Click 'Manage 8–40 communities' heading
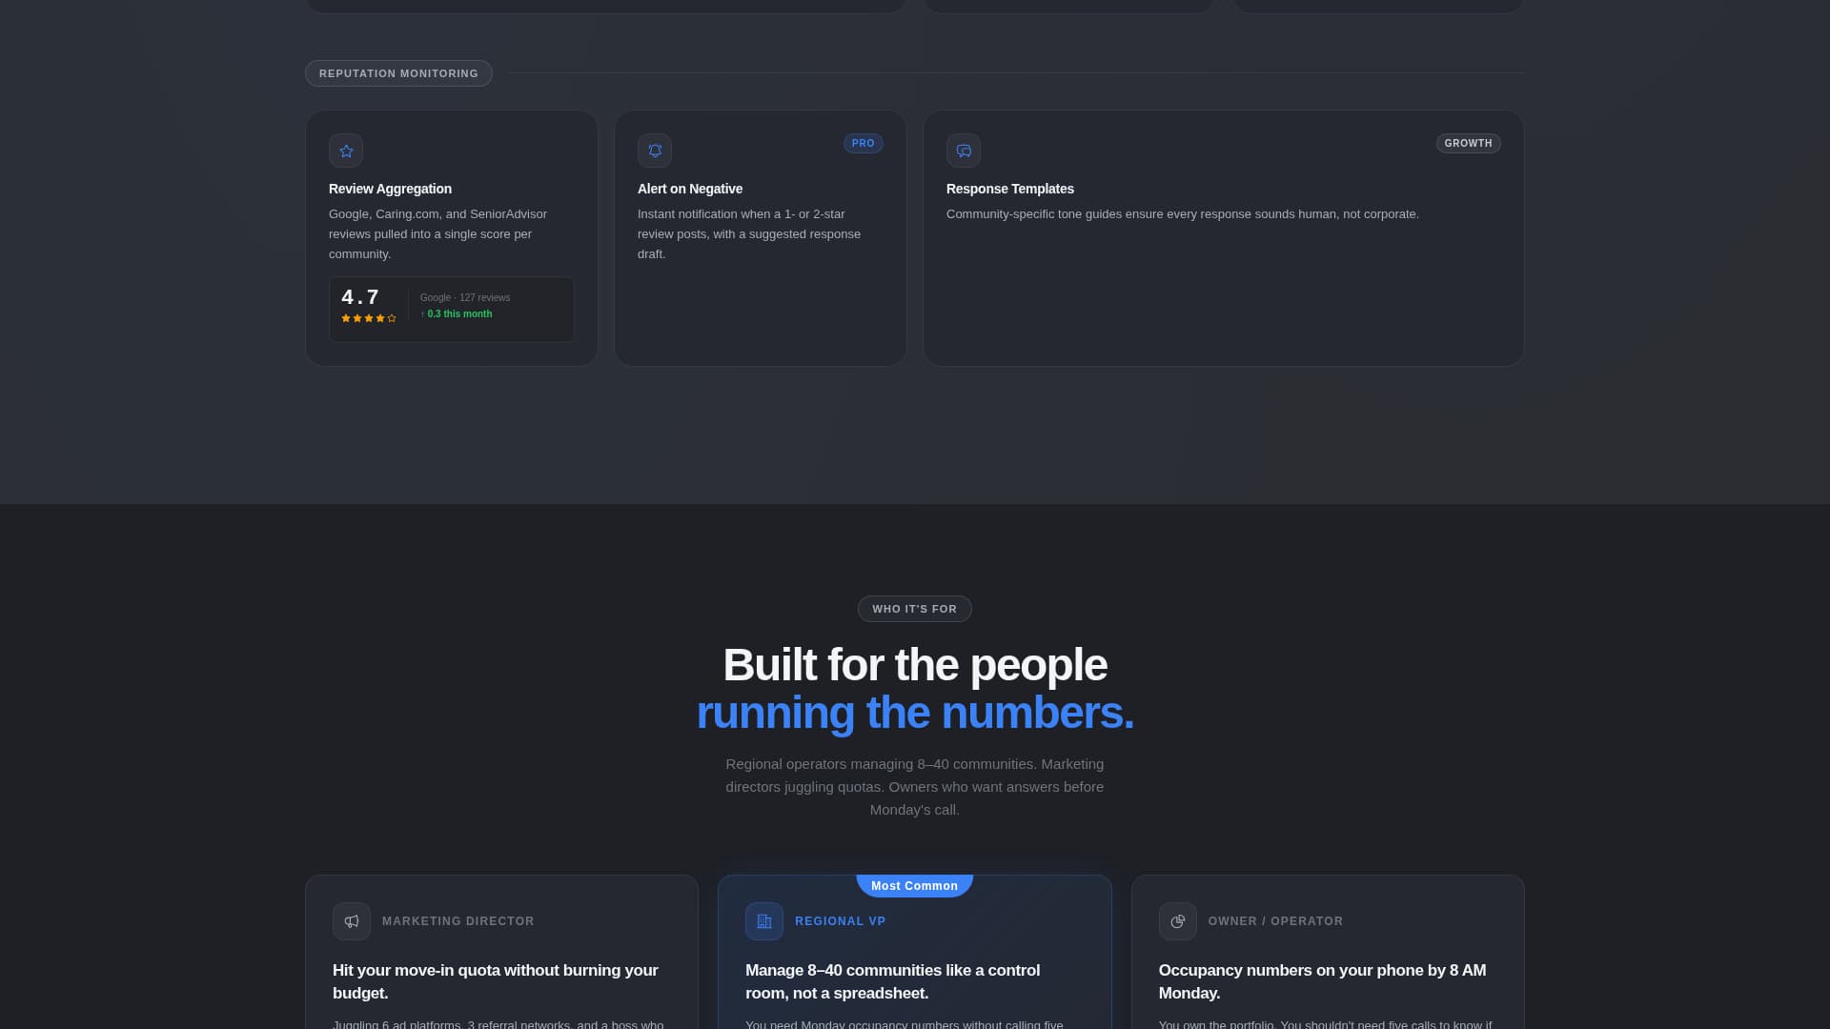This screenshot has width=1830, height=1029. pyautogui.click(x=892, y=981)
